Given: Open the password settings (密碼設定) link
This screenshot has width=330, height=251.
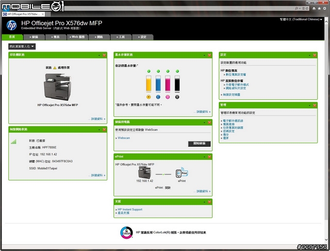Looking at the screenshot, I should (x=228, y=131).
